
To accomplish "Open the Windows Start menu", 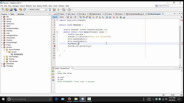I will click(x=3, y=99).
